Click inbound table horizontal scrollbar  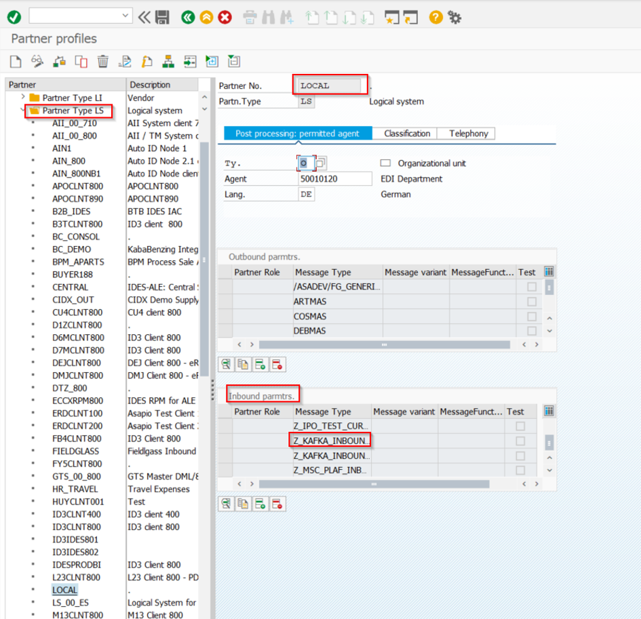click(374, 484)
